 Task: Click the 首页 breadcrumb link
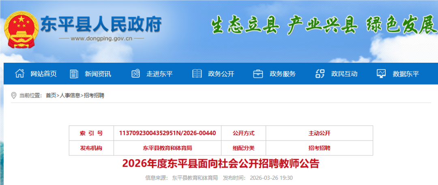point(51,96)
